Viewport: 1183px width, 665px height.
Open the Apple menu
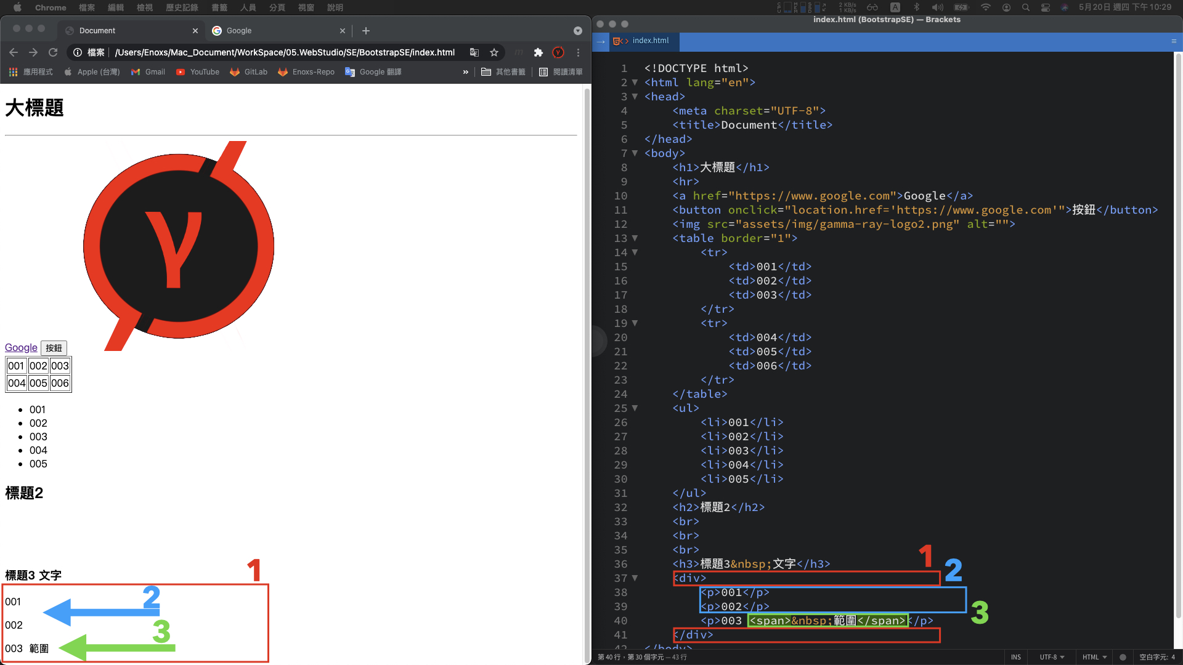(17, 7)
